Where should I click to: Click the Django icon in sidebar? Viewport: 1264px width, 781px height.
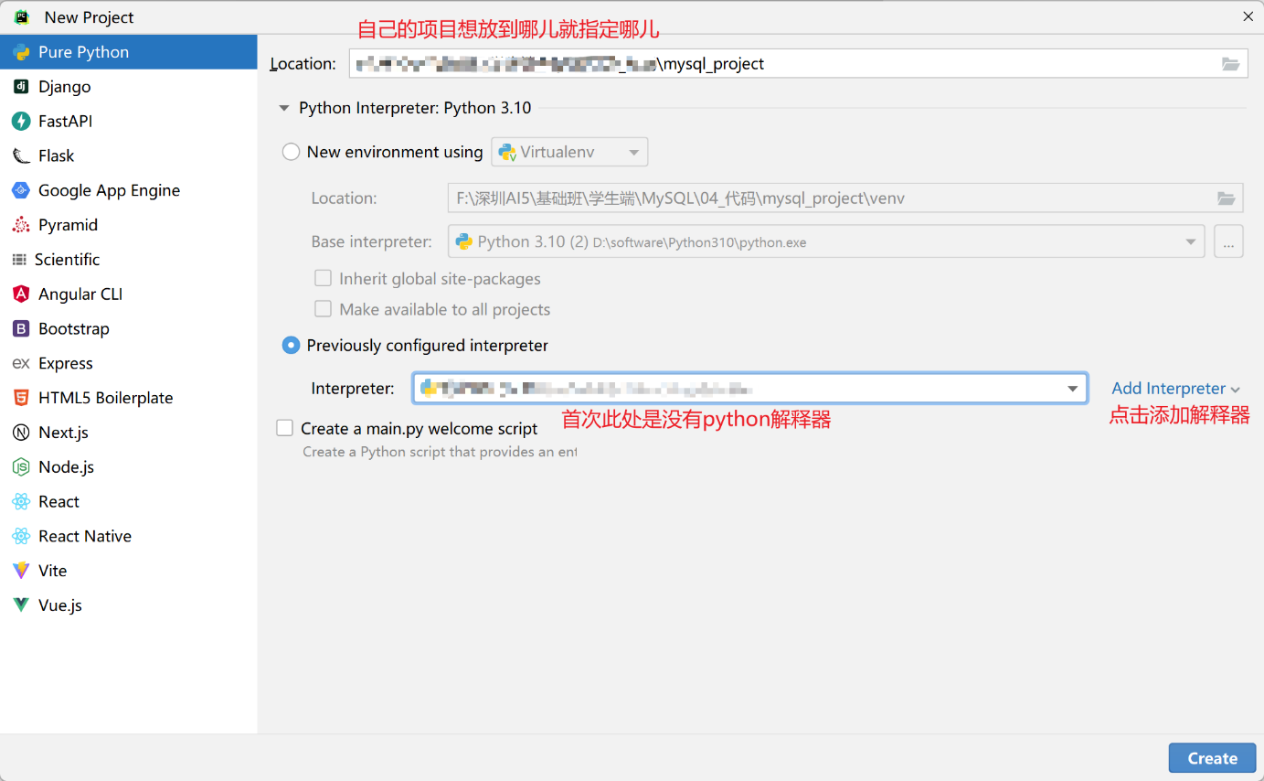coord(21,87)
